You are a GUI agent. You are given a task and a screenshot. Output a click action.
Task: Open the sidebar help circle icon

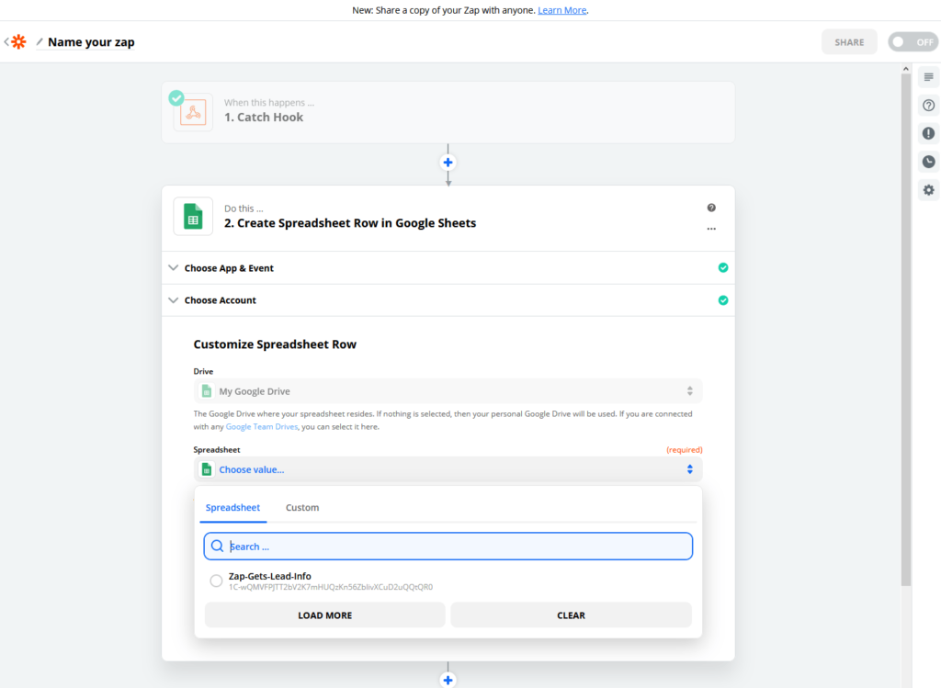tap(928, 106)
